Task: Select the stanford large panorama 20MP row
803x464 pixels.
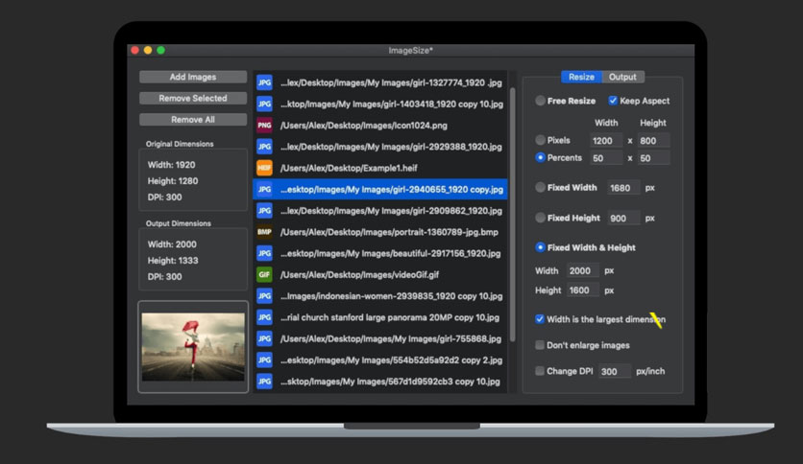Action: [380, 317]
